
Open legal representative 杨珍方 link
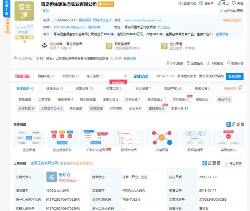coord(65,175)
